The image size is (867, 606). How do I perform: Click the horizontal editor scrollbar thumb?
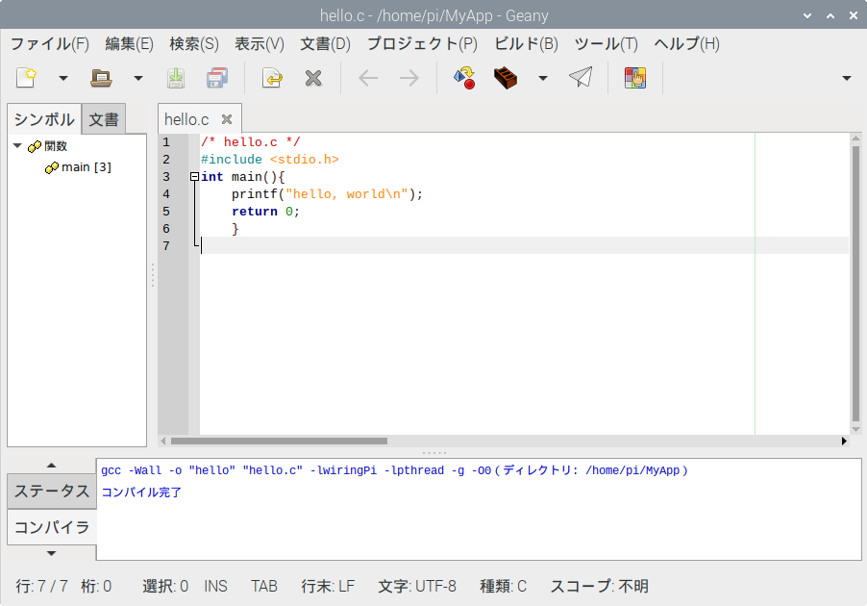(x=279, y=442)
